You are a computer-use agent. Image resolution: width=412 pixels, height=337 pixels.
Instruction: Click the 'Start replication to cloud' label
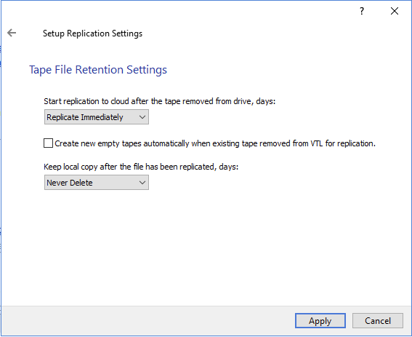tap(159, 101)
